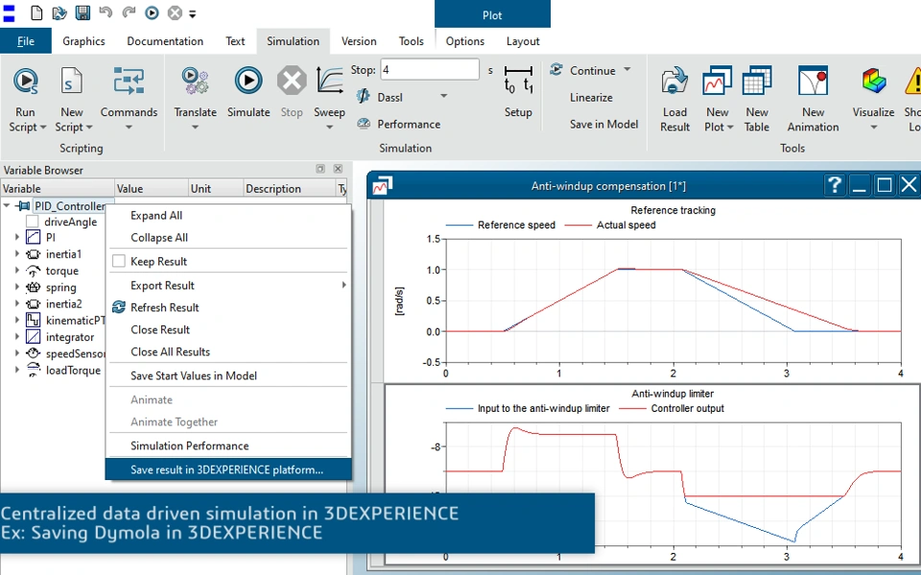Click the New Table icon
This screenshot has width=921, height=575.
click(x=757, y=81)
